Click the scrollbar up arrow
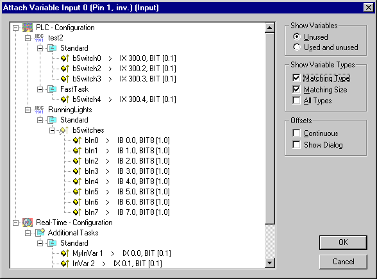 [x=270, y=28]
